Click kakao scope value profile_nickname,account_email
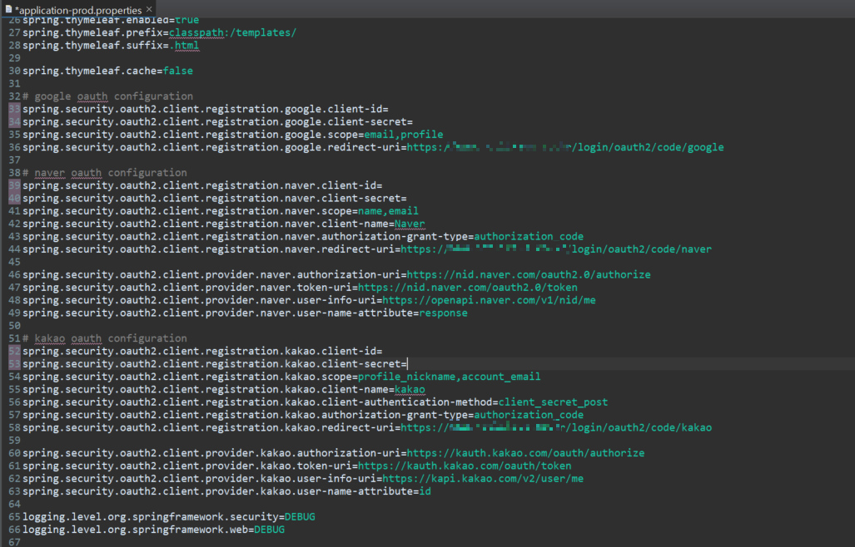Image resolution: width=855 pixels, height=547 pixels. pyautogui.click(x=450, y=377)
